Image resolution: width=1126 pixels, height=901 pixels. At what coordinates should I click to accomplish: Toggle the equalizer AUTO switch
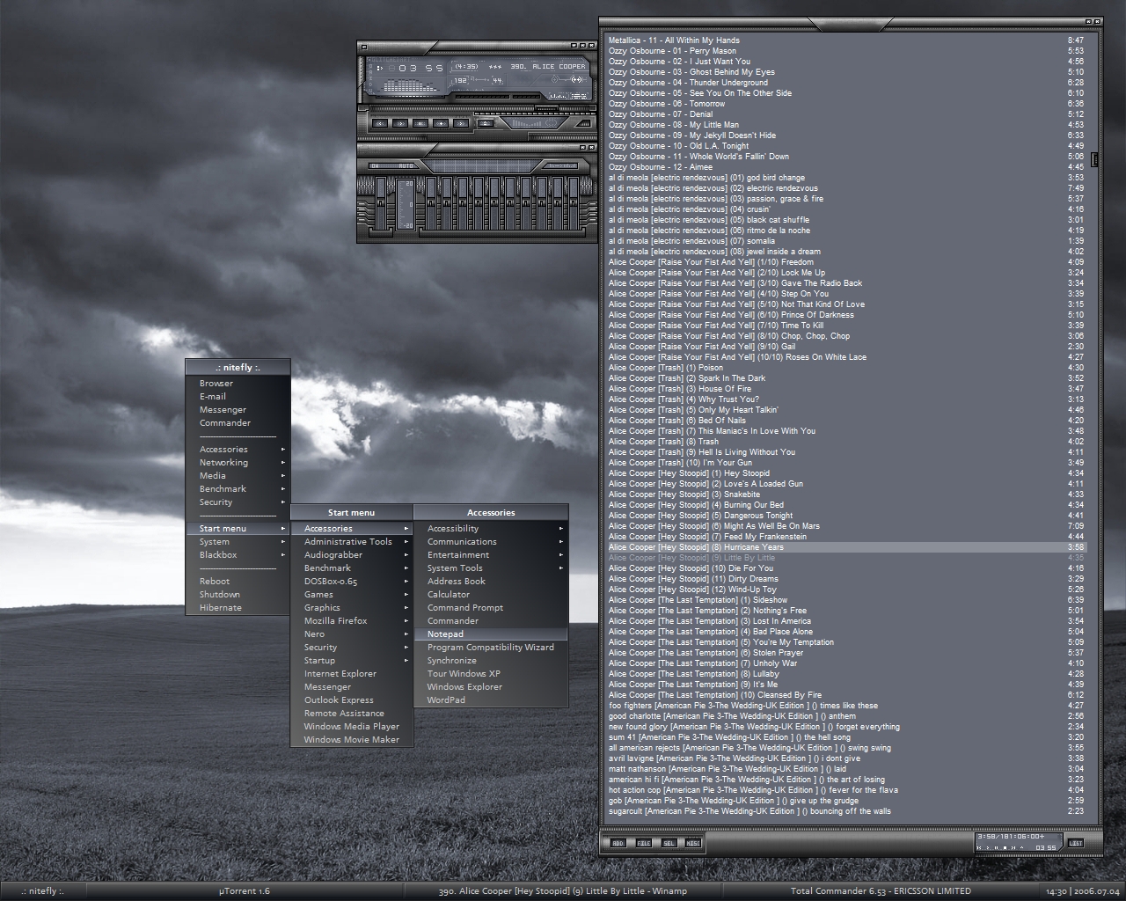coord(406,165)
